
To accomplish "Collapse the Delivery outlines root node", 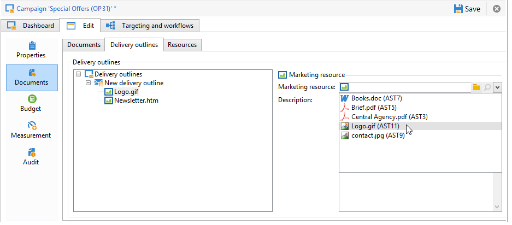I will tap(79, 74).
